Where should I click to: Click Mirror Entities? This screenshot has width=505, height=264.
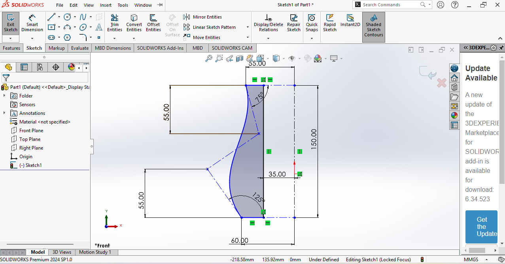(x=202, y=17)
